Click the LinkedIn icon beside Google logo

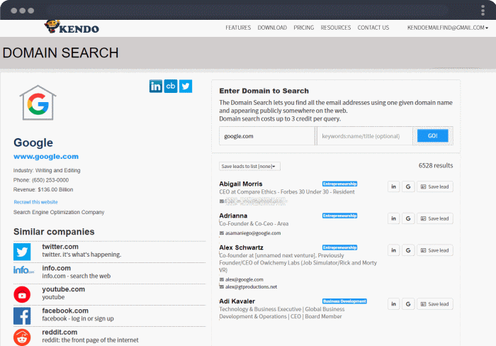click(x=156, y=86)
